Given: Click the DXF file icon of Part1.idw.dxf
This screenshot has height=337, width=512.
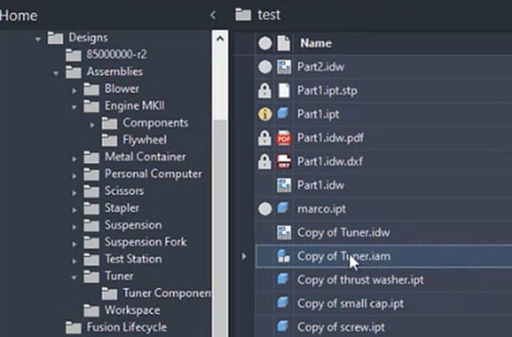Looking at the screenshot, I should click(x=283, y=161).
